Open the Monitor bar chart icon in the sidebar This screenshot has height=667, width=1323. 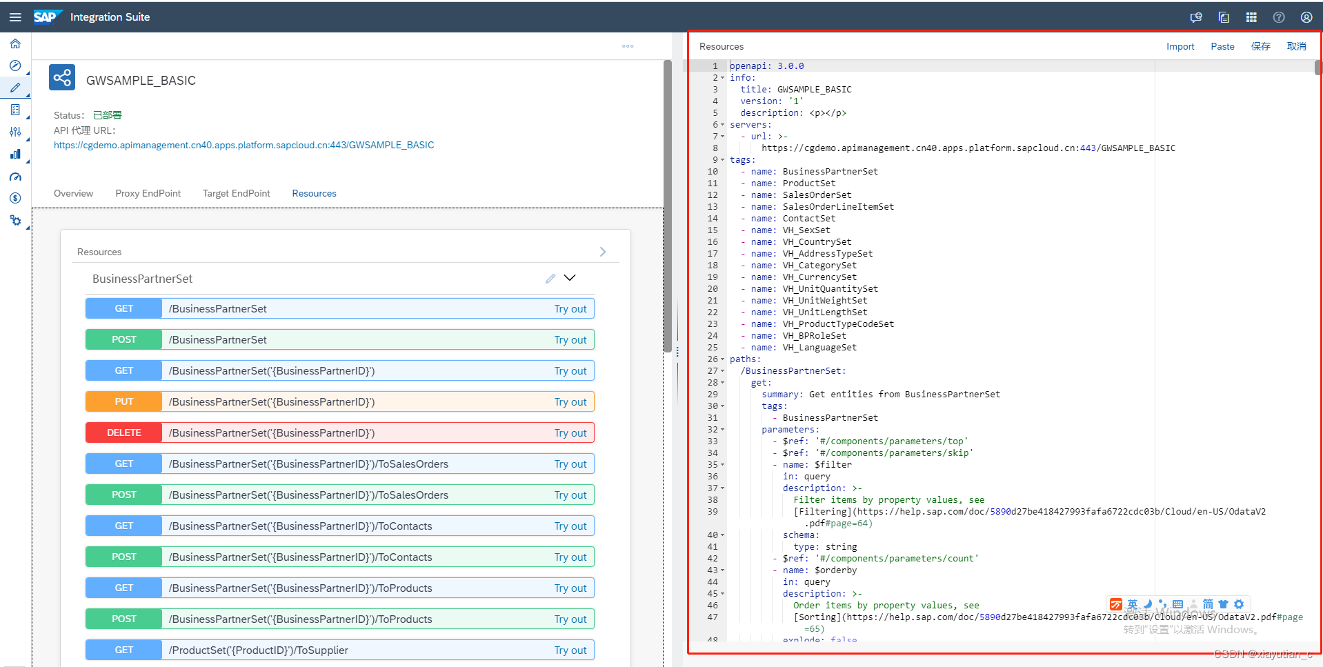pyautogui.click(x=15, y=154)
